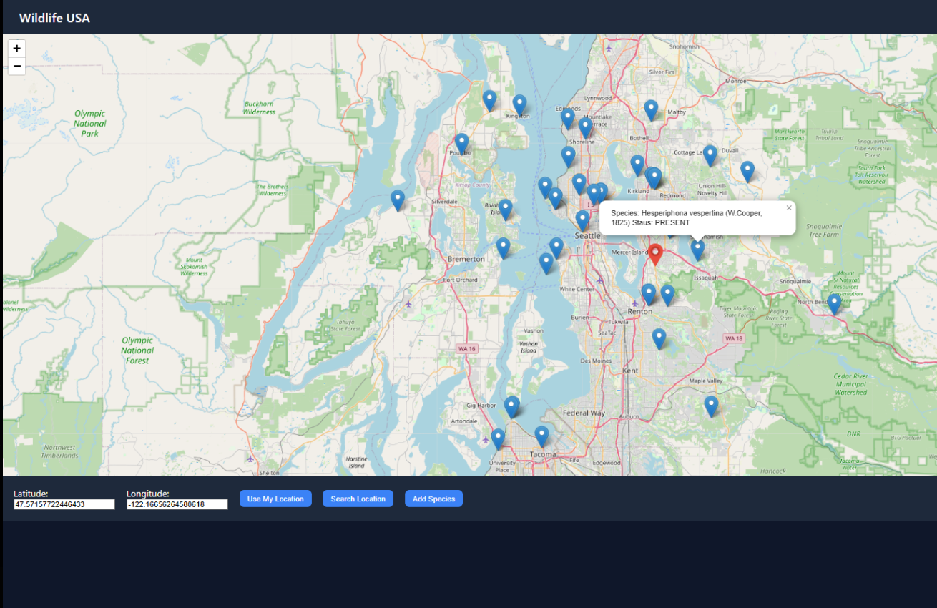Click the Use My Location button
The image size is (937, 608).
click(275, 499)
